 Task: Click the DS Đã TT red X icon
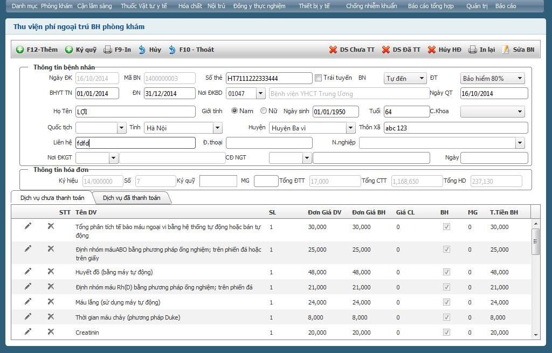pos(386,50)
